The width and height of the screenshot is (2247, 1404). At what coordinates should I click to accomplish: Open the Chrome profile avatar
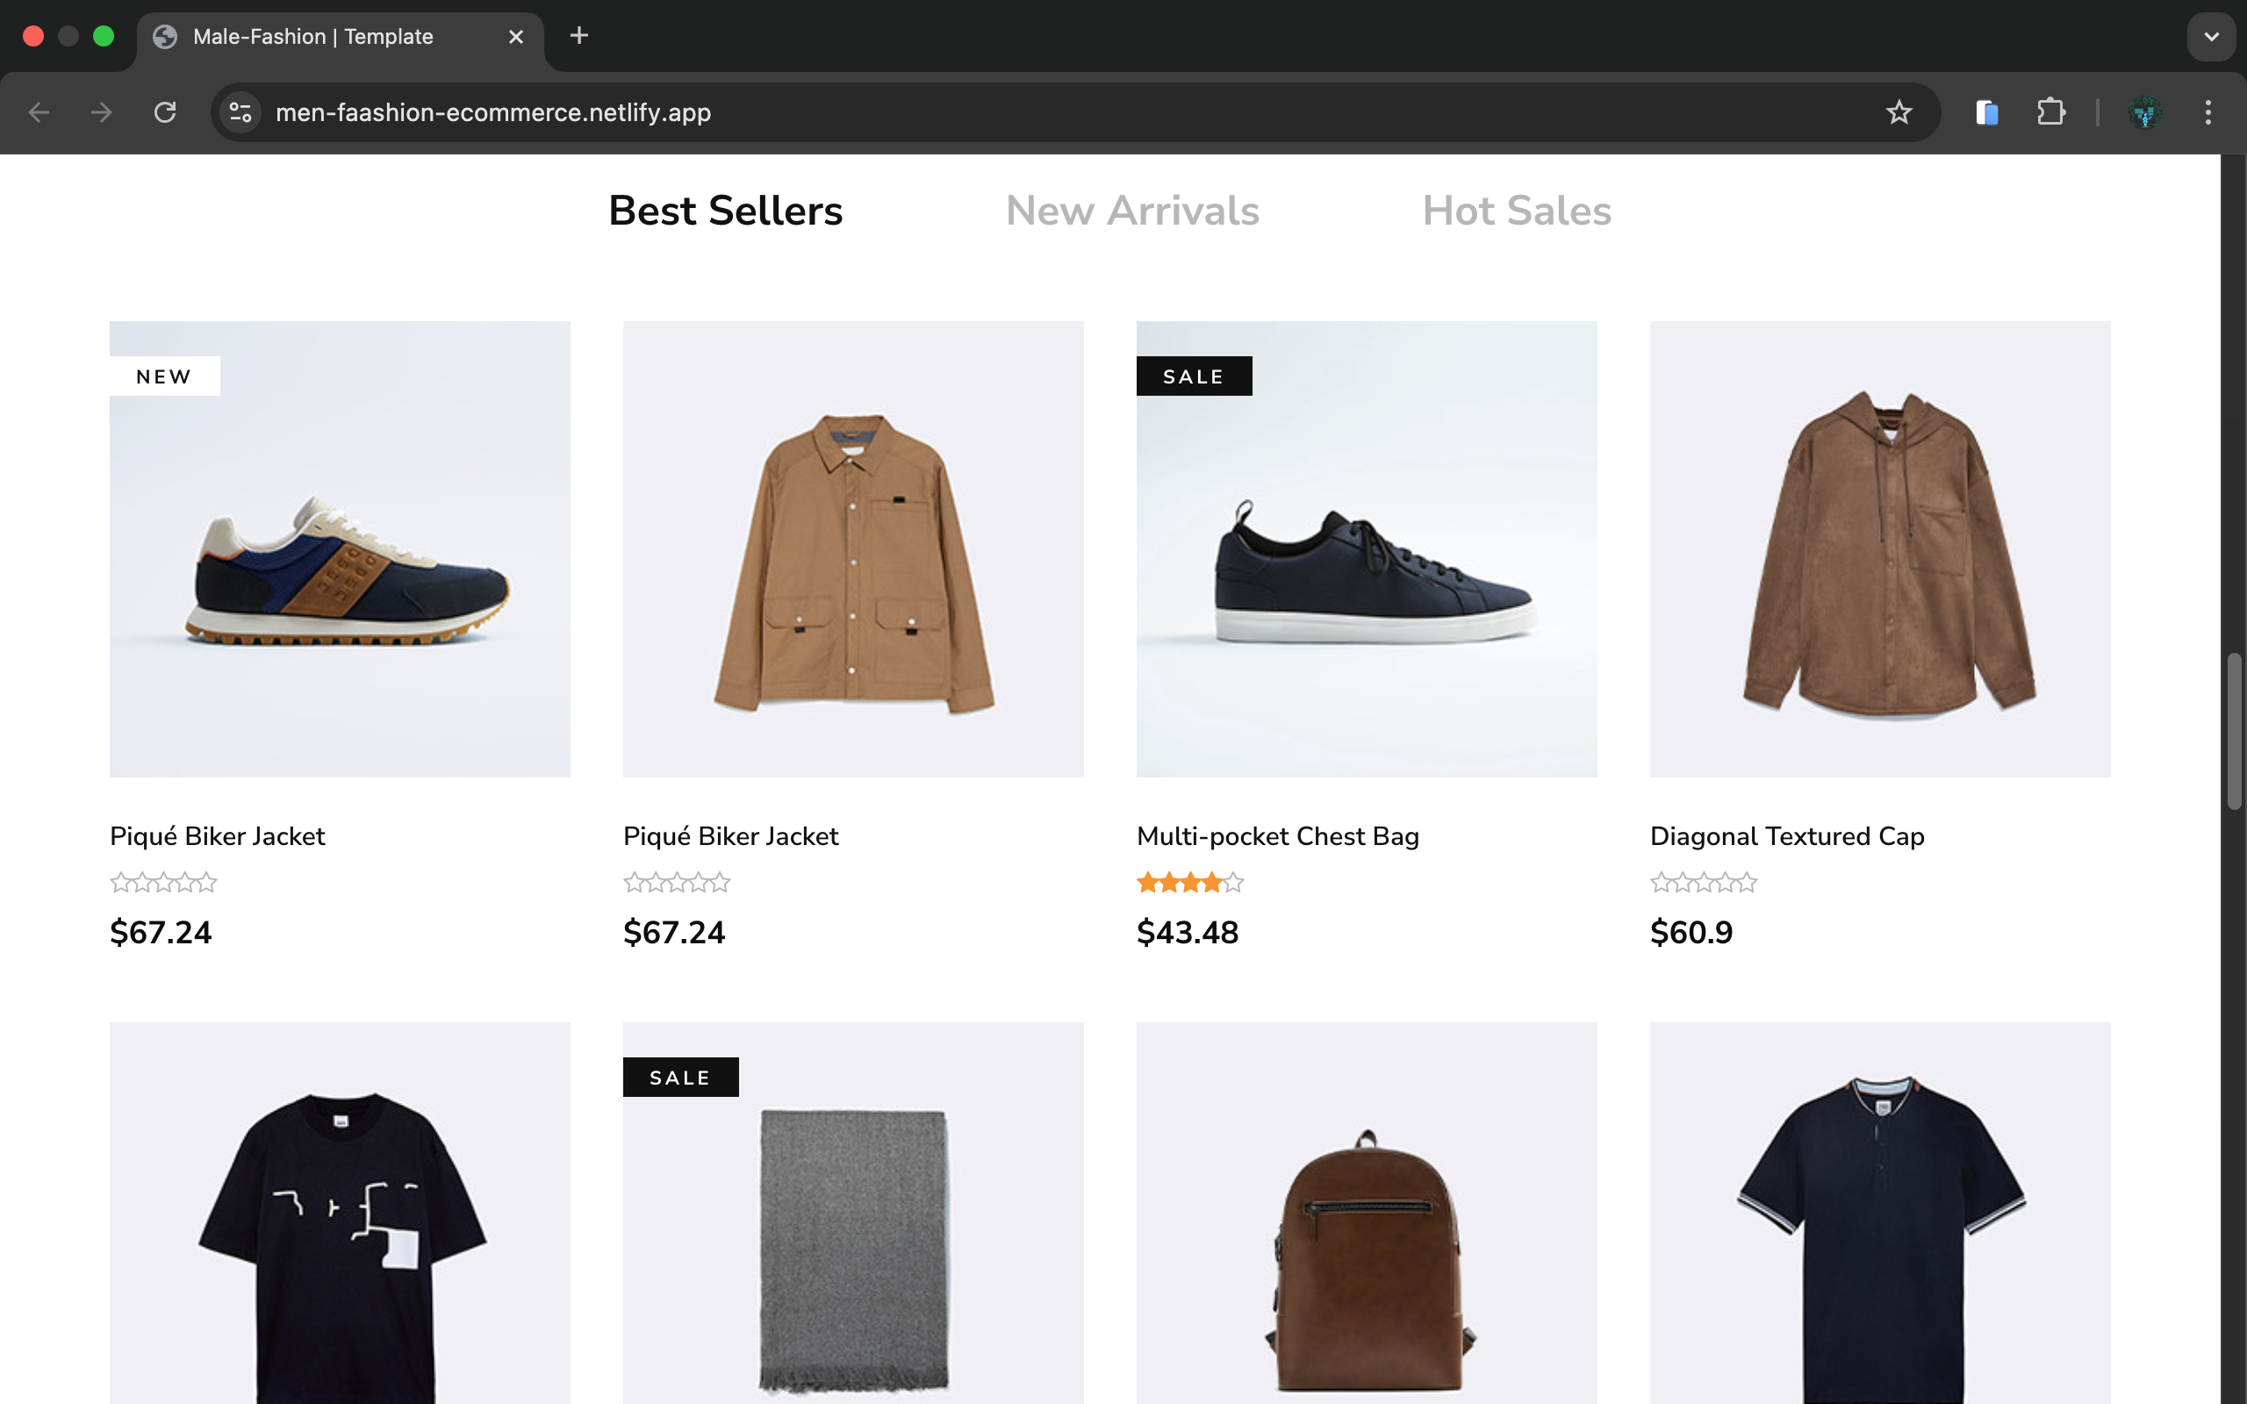(2145, 112)
